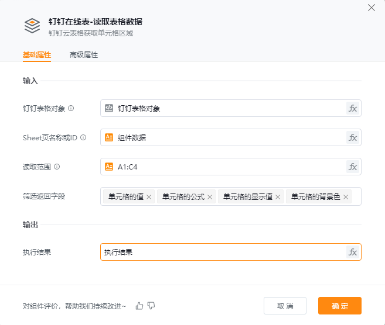Click info icon next to 钉钉表格对象 label
The width and height of the screenshot is (385, 325).
[71, 108]
